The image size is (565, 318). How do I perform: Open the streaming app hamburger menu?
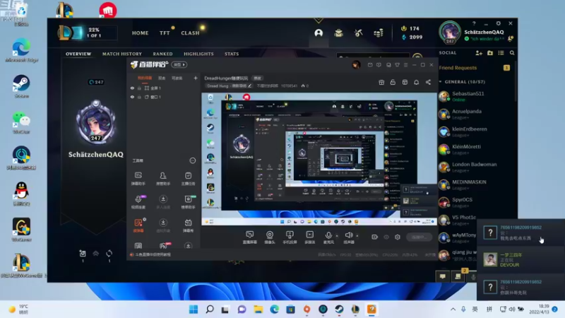tap(405, 65)
